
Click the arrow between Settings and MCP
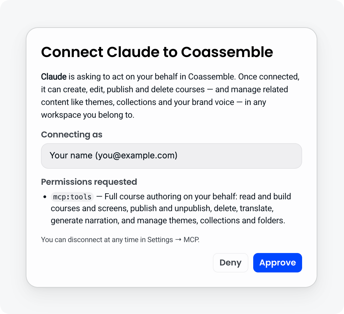coord(178,240)
